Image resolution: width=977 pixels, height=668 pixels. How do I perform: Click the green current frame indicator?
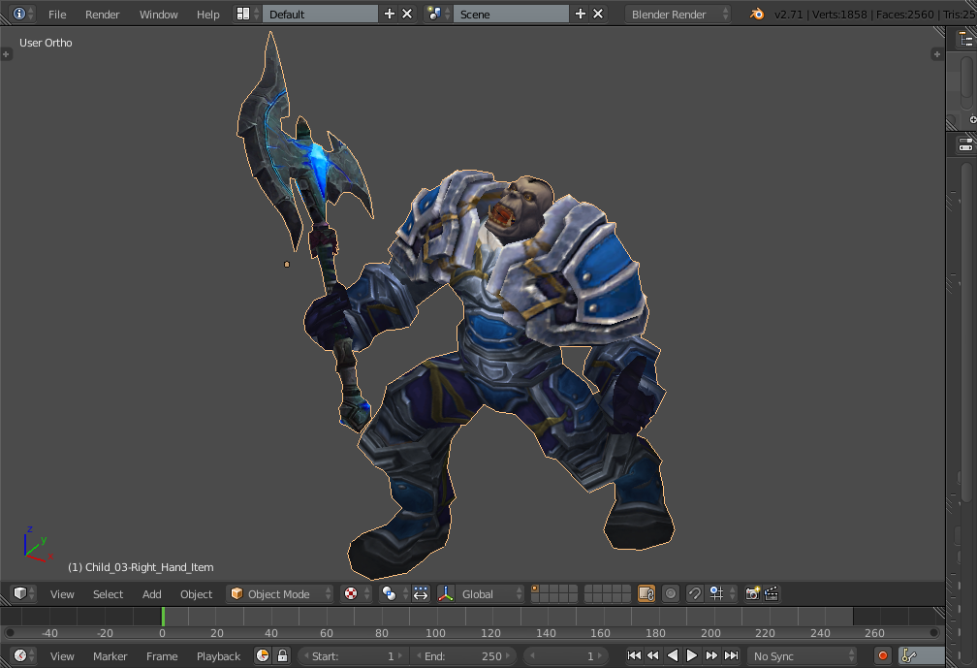(163, 617)
